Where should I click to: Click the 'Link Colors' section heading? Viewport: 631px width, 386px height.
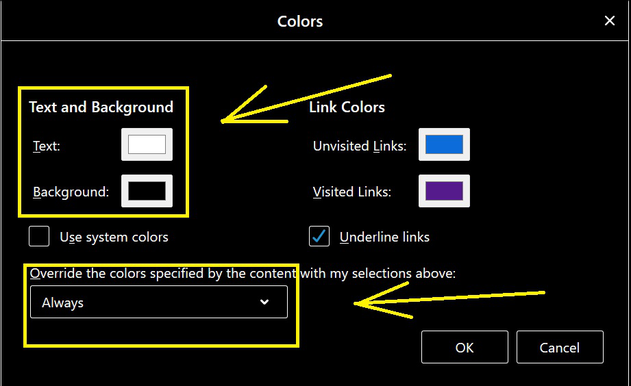tap(347, 107)
